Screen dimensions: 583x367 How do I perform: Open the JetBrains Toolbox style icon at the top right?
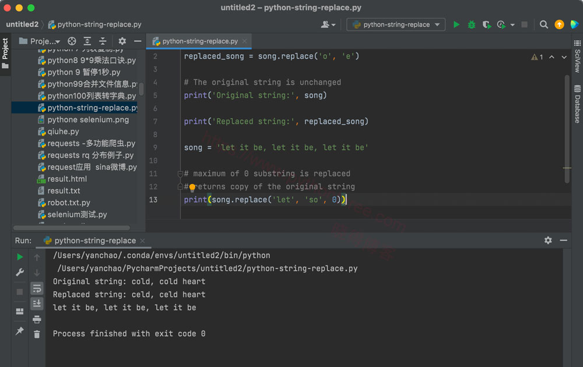(574, 24)
